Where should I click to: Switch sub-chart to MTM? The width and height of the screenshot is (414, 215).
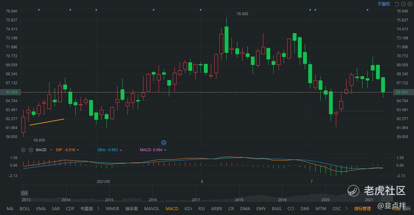click(321, 209)
